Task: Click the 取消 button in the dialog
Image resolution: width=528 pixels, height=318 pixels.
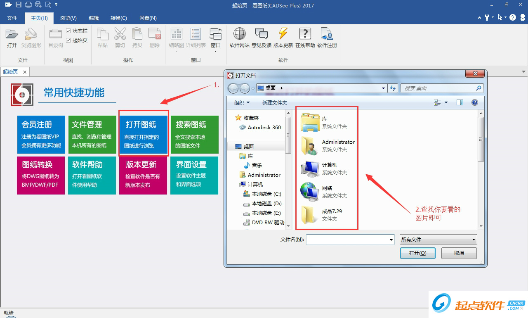Action: (x=459, y=253)
